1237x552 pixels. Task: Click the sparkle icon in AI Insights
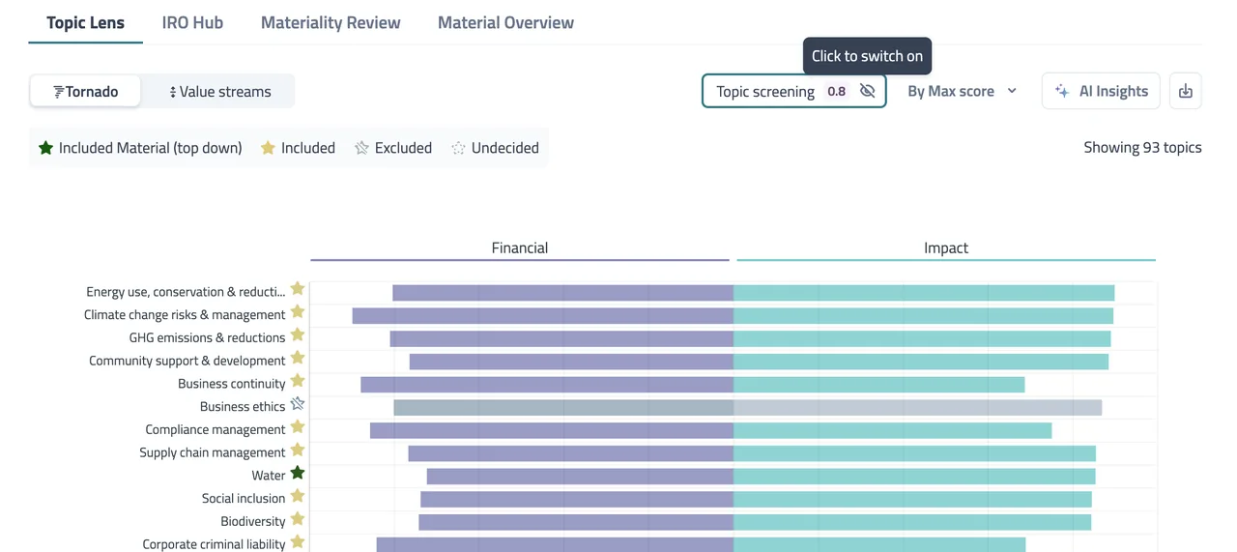tap(1062, 91)
